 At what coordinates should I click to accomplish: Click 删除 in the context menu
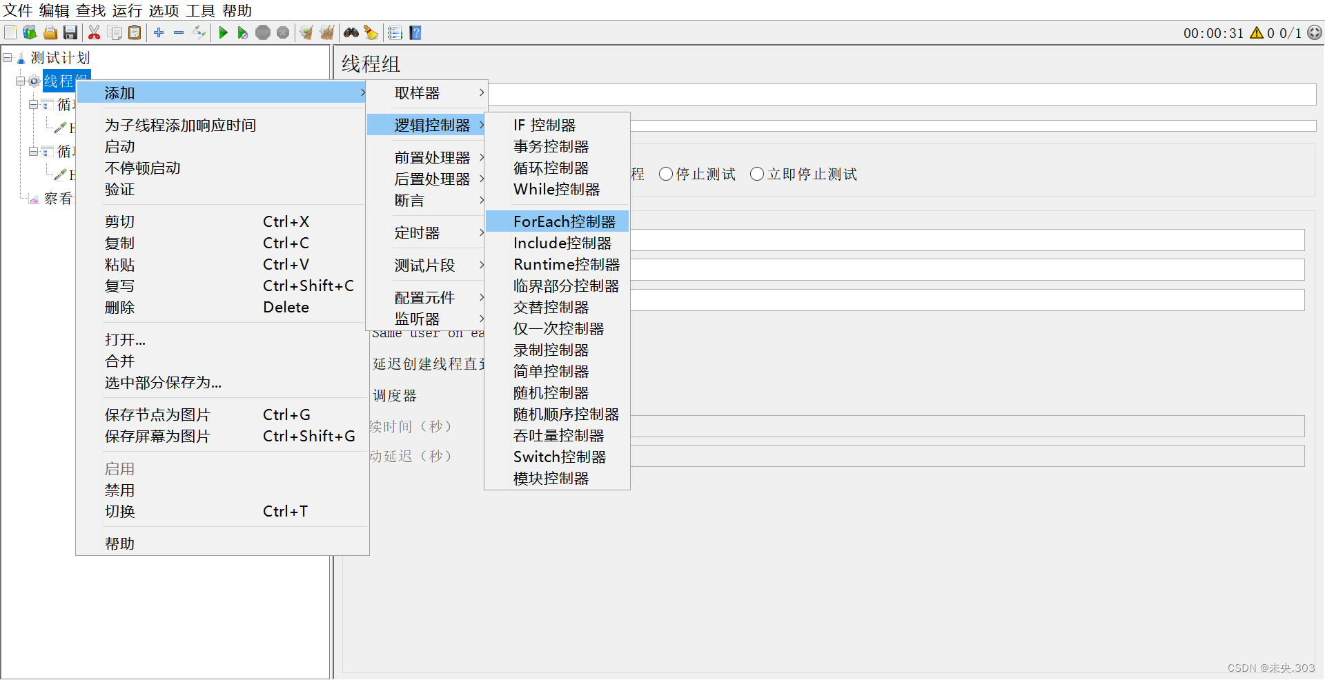click(222, 307)
